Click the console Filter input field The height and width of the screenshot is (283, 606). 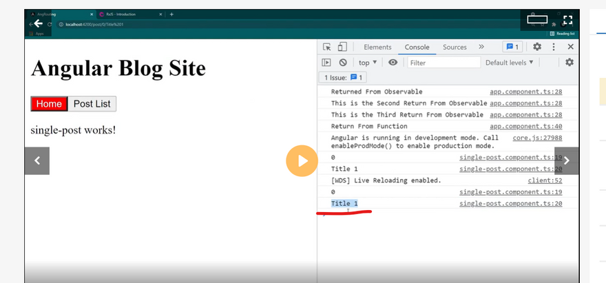[x=443, y=63]
